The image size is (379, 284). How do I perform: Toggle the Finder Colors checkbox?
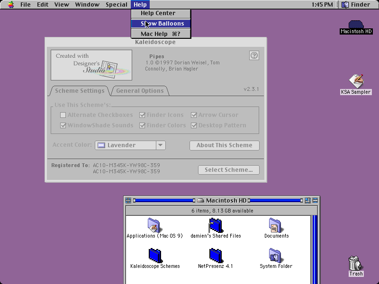tap(142, 125)
